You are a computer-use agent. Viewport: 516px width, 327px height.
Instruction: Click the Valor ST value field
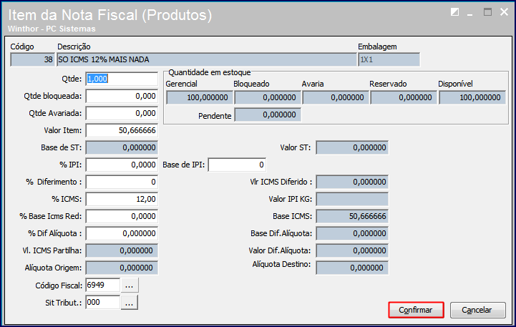(x=352, y=147)
